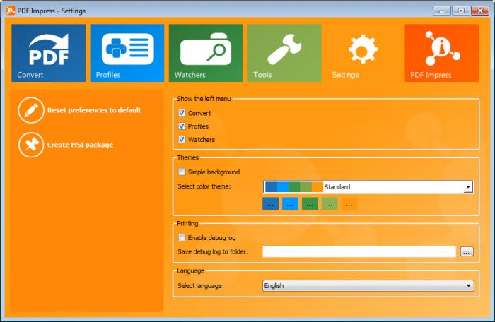Uncheck the Profiles left menu checkbox
Viewport: 495px width, 322px height.
[182, 126]
